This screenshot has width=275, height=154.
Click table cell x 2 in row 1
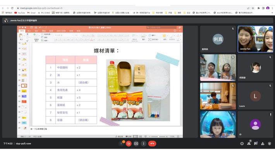click(86, 68)
